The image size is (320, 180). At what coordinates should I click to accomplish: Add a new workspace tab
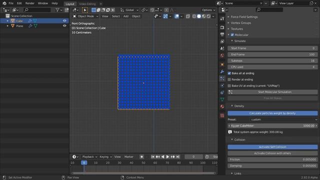click(101, 4)
